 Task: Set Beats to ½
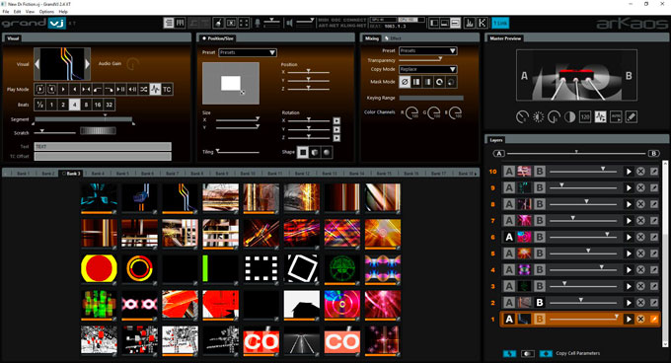(x=39, y=105)
